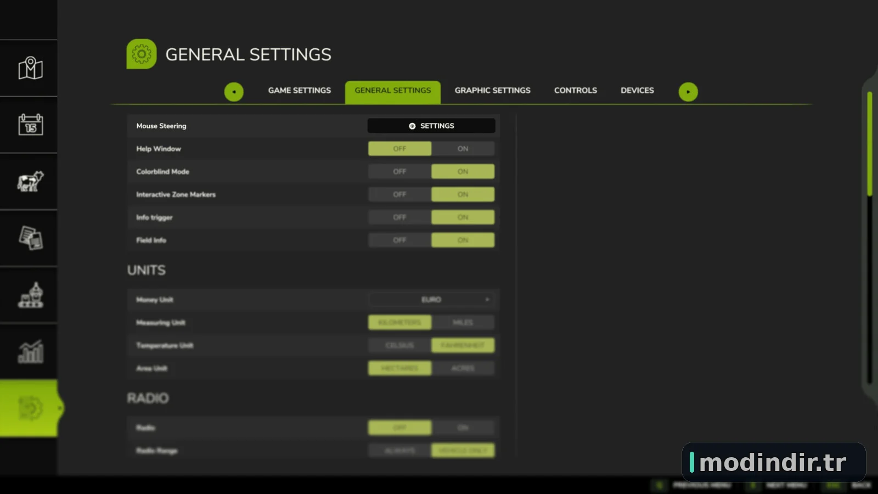Open Mouse Steering settings button
Viewport: 878px width, 494px height.
point(431,126)
